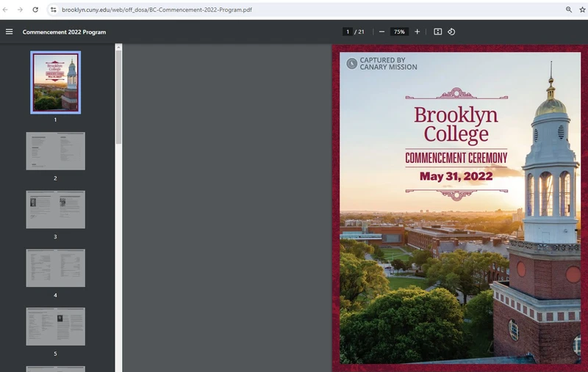Open the page 5 thumbnail

point(55,327)
